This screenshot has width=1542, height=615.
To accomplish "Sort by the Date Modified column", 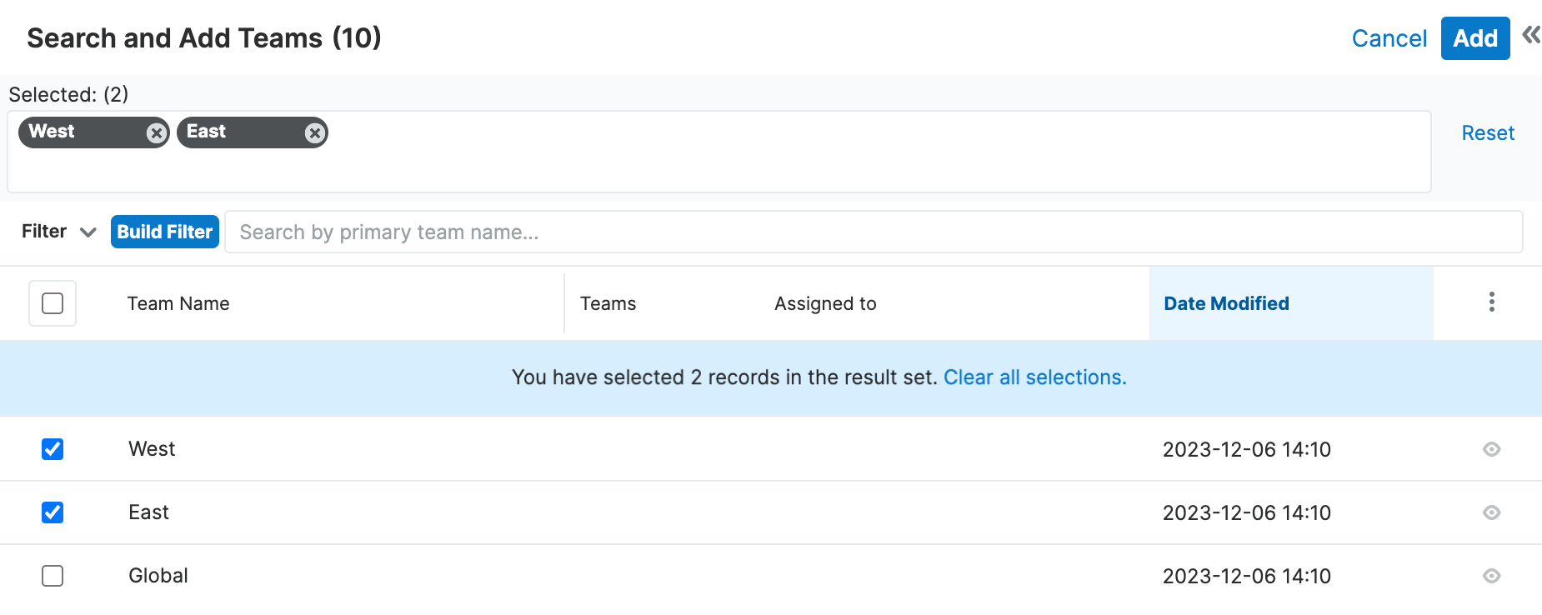I will click(1226, 303).
